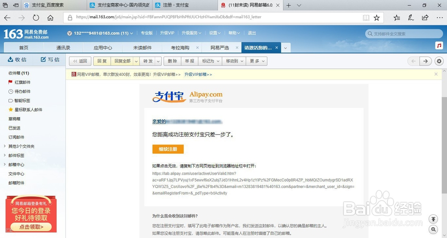Click the zoom magnifier button
Image resolution: width=447 pixels, height=238 pixels.
(x=433, y=230)
